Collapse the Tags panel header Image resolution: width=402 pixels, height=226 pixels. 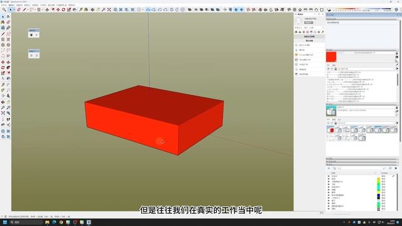(x=362, y=164)
